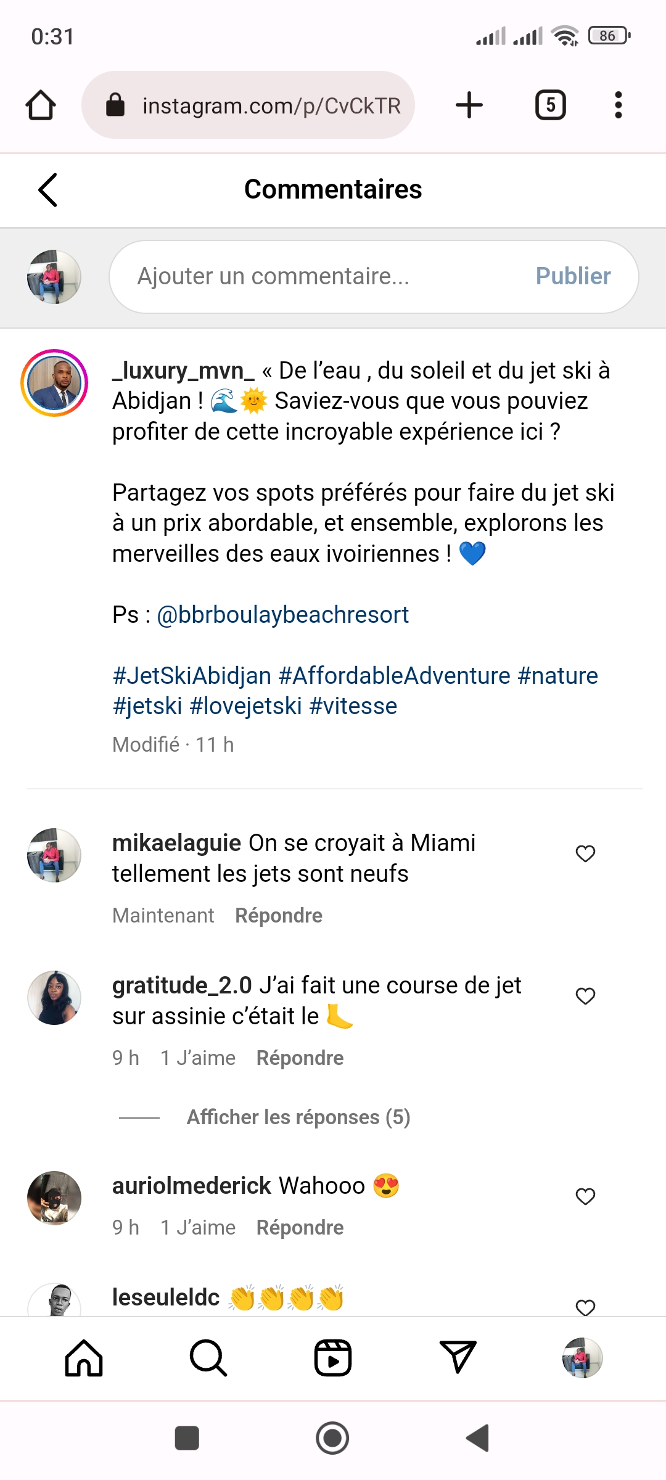The width and height of the screenshot is (666, 1480).
Task: Go back from the Commentaires page
Action: click(x=48, y=189)
